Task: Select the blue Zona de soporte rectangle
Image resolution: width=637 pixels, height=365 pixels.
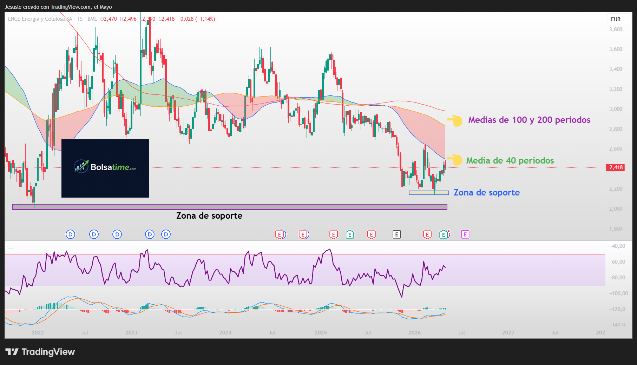Action: pyautogui.click(x=429, y=193)
